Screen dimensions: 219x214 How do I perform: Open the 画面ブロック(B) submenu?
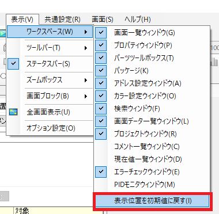[x=50, y=96]
